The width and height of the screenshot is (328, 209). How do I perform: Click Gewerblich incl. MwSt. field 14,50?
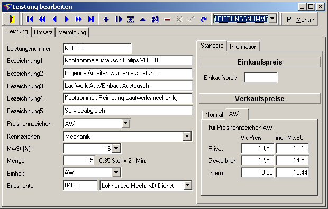pos(293,160)
